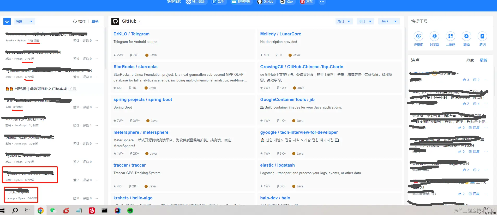Image resolution: width=497 pixels, height=215 pixels.
Task: Open the 京东 shortcut in top navigation
Action: [306, 2]
